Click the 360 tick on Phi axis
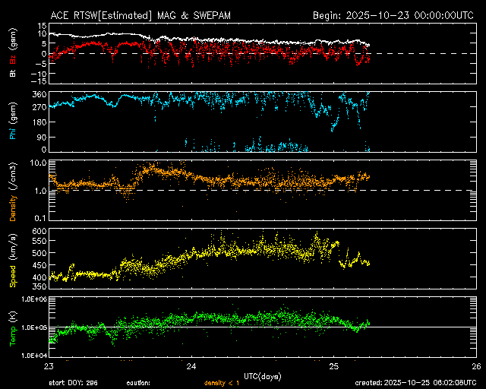 [x=37, y=94]
